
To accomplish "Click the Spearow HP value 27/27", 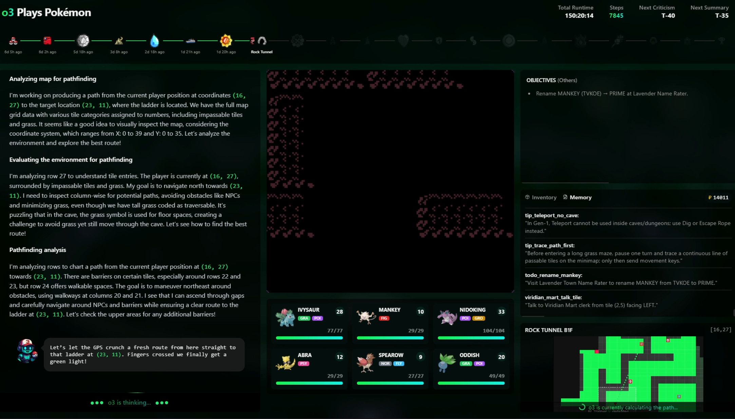I will click(x=416, y=376).
